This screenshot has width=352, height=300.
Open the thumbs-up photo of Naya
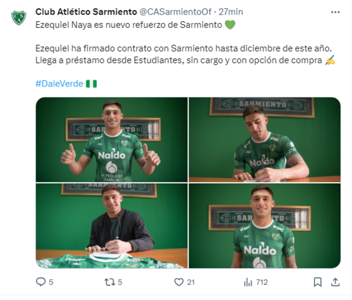tap(112, 140)
